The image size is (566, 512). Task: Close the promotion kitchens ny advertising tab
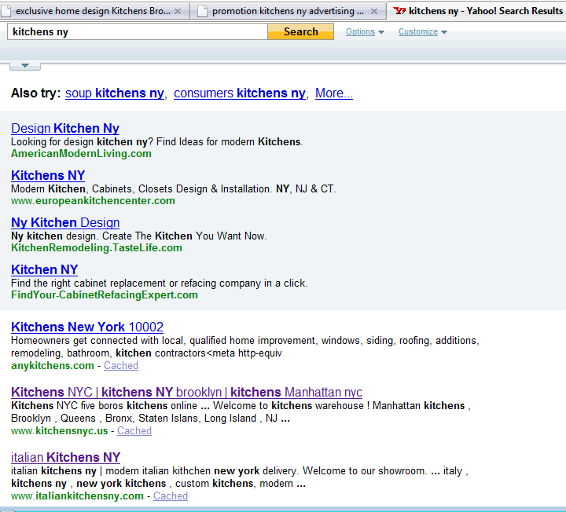374,12
